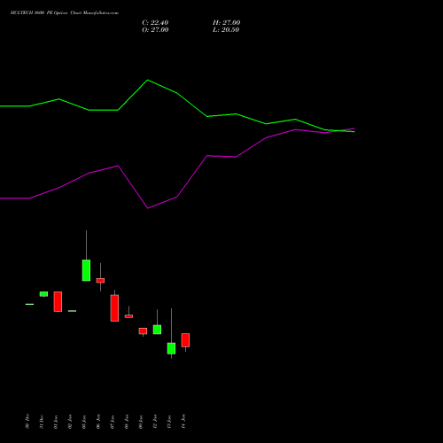The height and width of the screenshot is (443, 443).
Task: Click the 14 Jan date label
Action: (183, 422)
